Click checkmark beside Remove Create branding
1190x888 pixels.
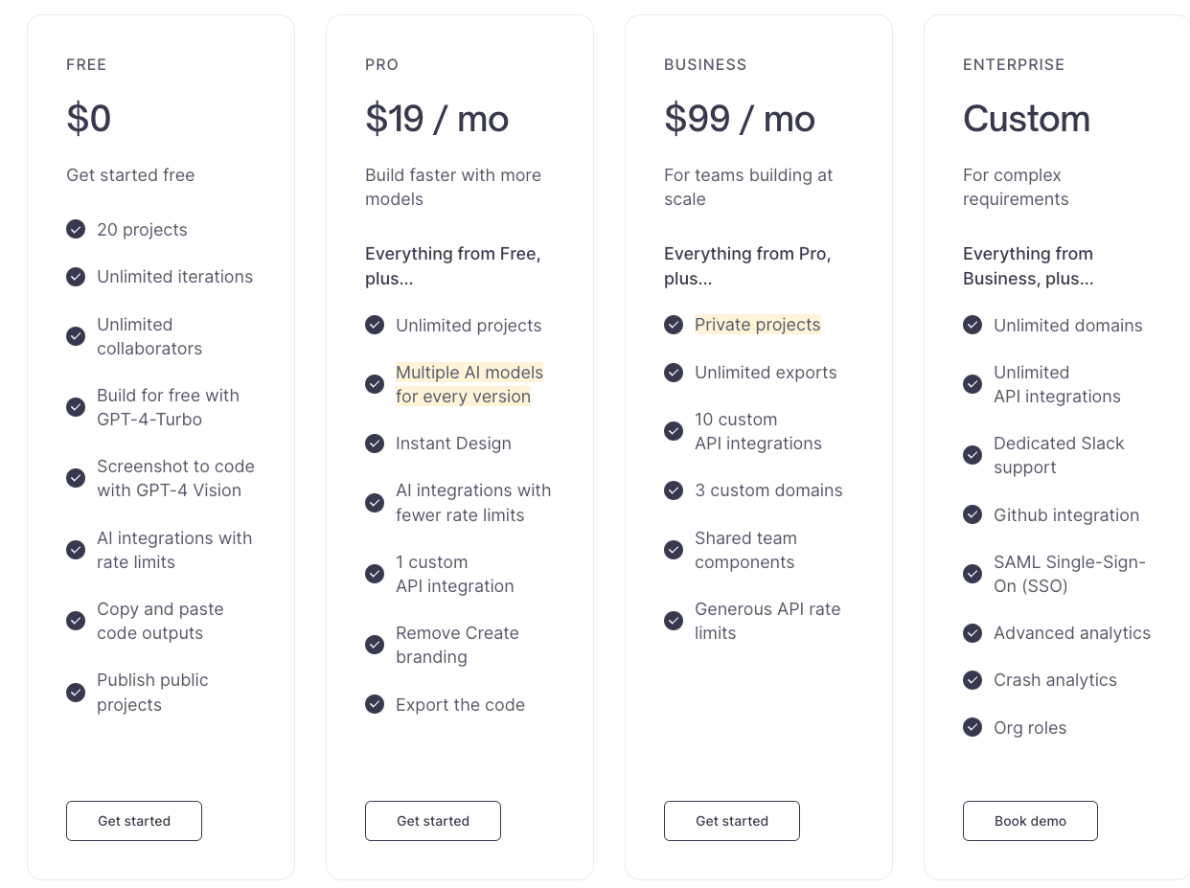tap(375, 645)
